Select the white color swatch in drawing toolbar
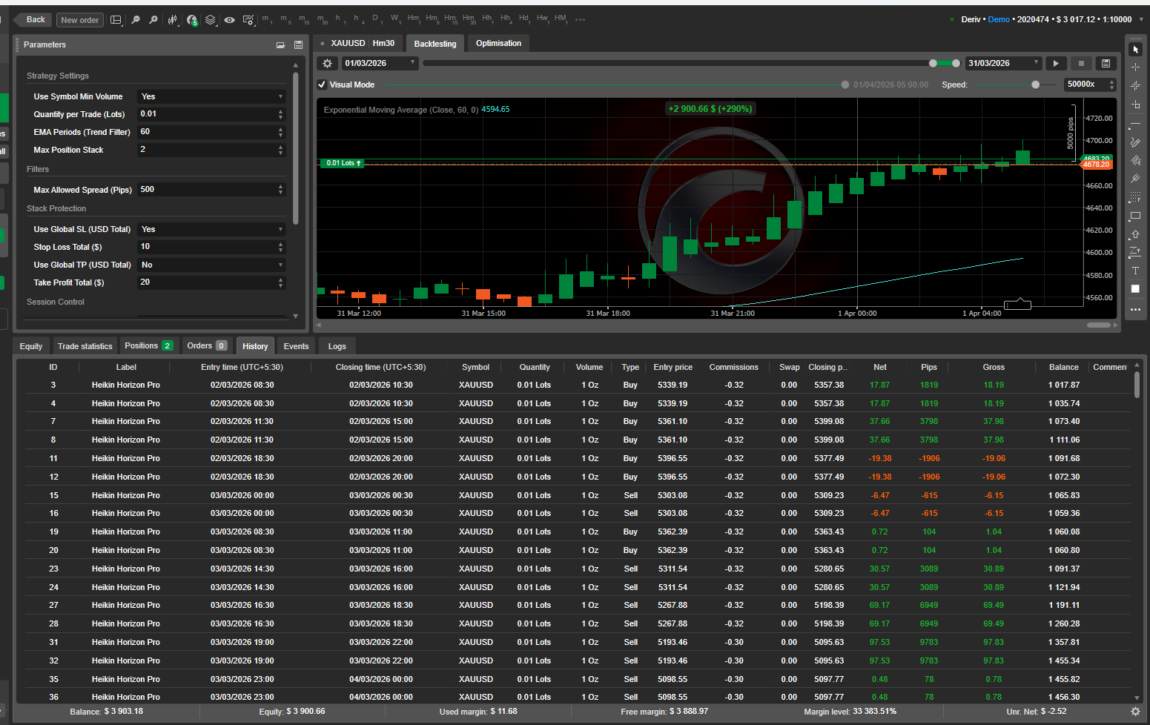Viewport: 1150px width, 725px height. [x=1135, y=289]
